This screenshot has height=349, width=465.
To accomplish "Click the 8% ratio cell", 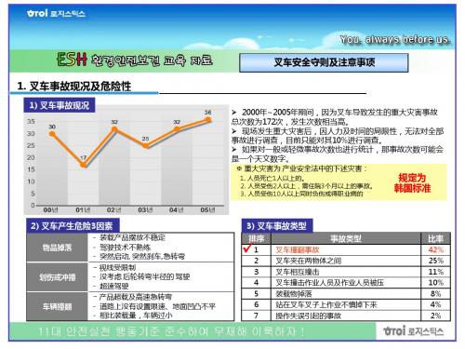I will click(x=436, y=294).
